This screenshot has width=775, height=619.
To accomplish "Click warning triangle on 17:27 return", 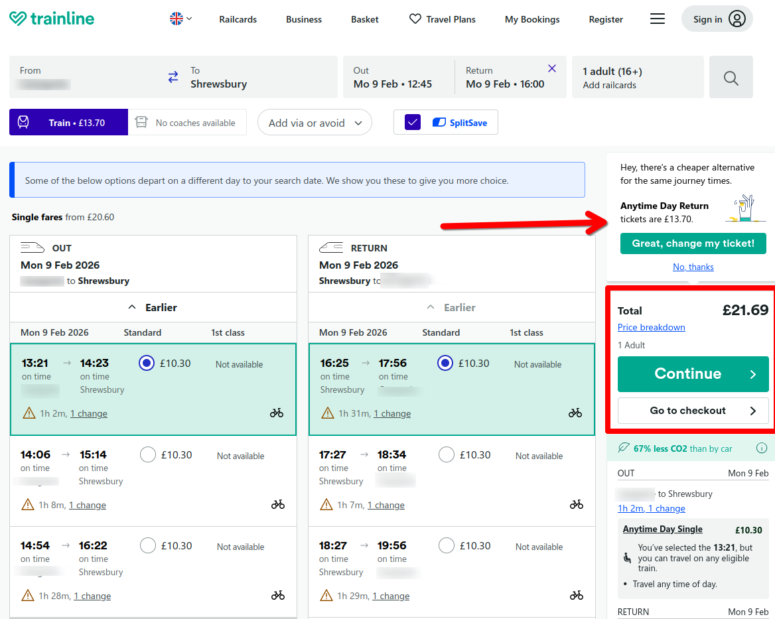I will tap(326, 504).
